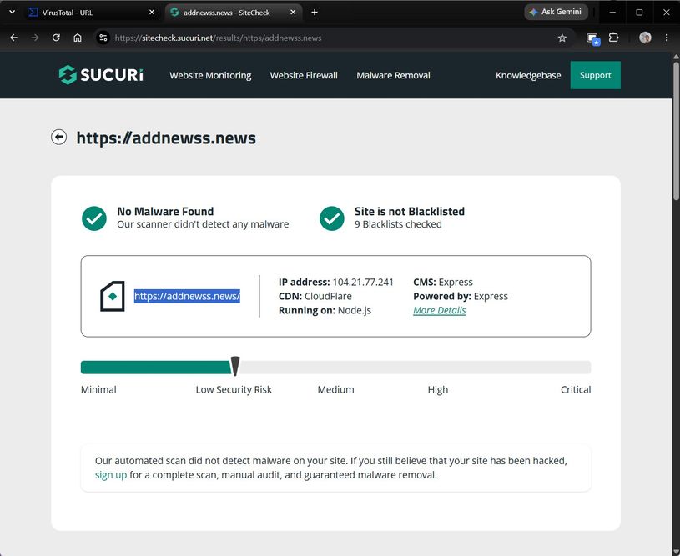Click the media/cast toolbar icon next to star

click(593, 38)
